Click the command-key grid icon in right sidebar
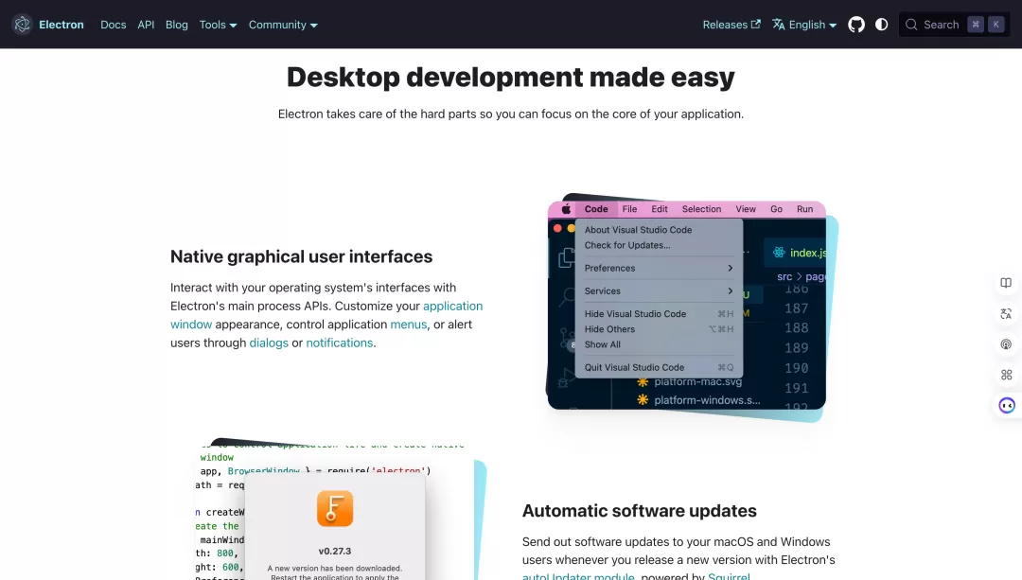1022x580 pixels. [x=1006, y=375]
